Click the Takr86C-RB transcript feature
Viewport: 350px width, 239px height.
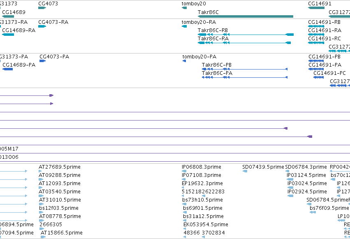pos(246,35)
